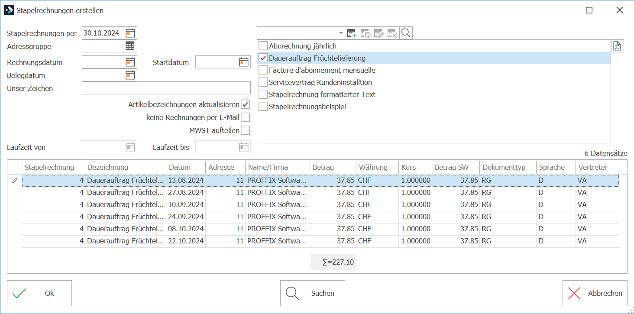Viewport: 634px width, 314px height.
Task: Select the row dated 22.10.2024
Action: (x=320, y=241)
